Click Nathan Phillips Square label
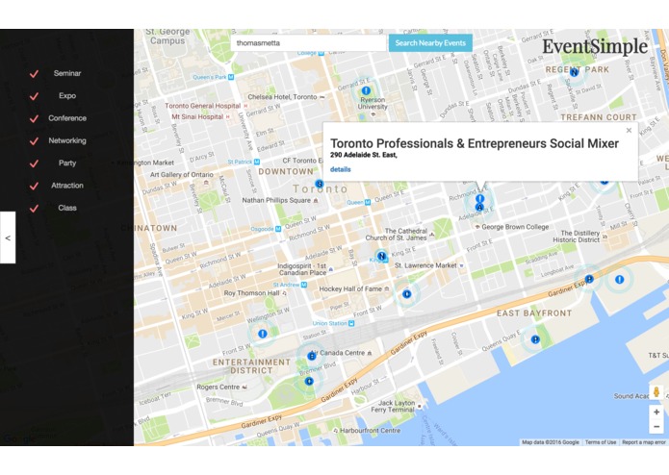 (x=276, y=200)
